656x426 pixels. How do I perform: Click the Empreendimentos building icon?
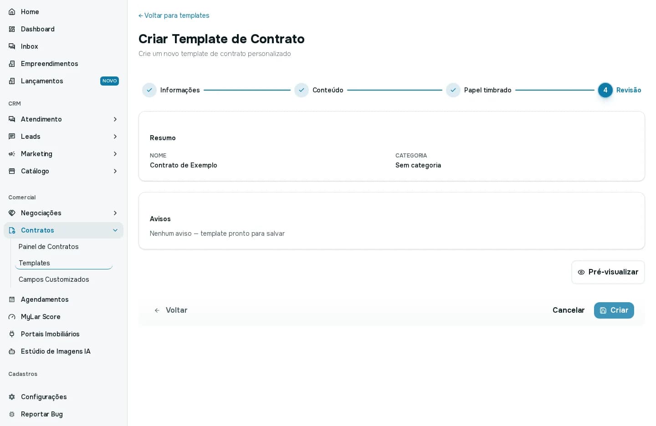12,64
